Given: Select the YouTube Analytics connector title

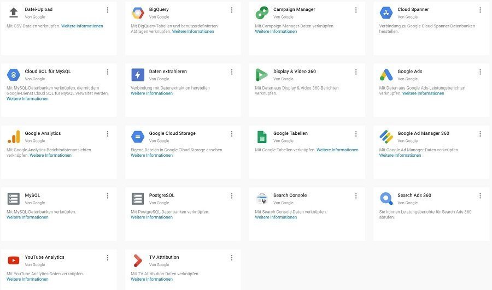Looking at the screenshot, I should [45, 257].
